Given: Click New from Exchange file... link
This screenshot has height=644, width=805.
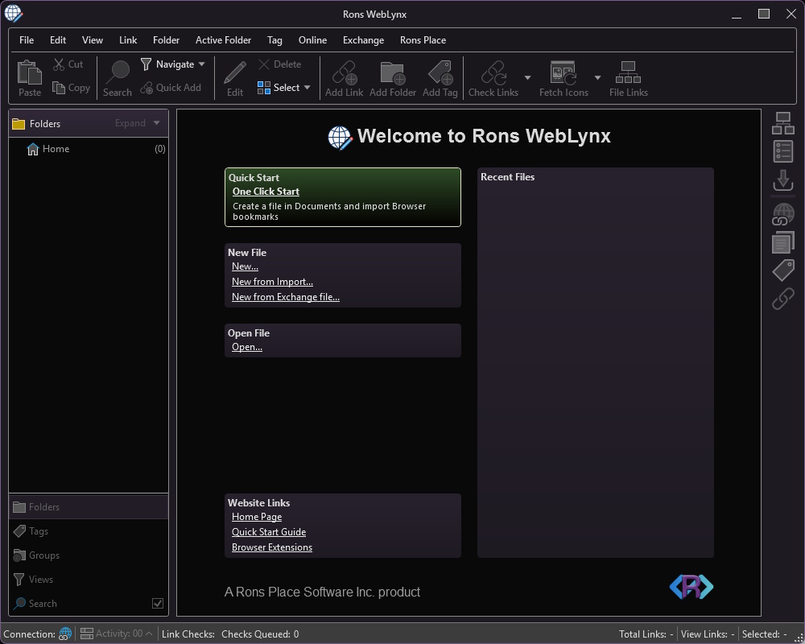Looking at the screenshot, I should coord(286,297).
